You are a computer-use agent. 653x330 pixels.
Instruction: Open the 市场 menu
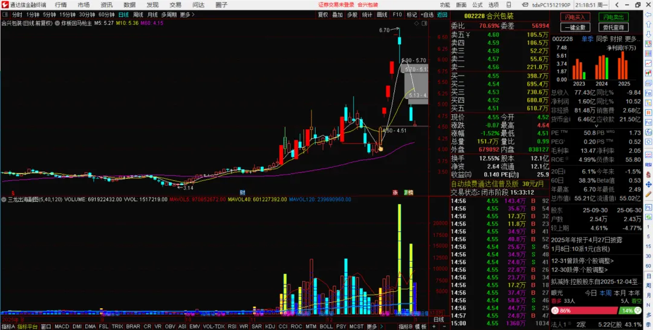83,5
